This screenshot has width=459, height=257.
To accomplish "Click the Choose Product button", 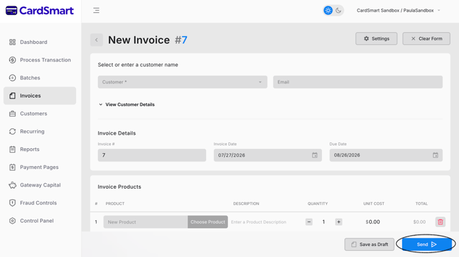I will tap(208, 222).
